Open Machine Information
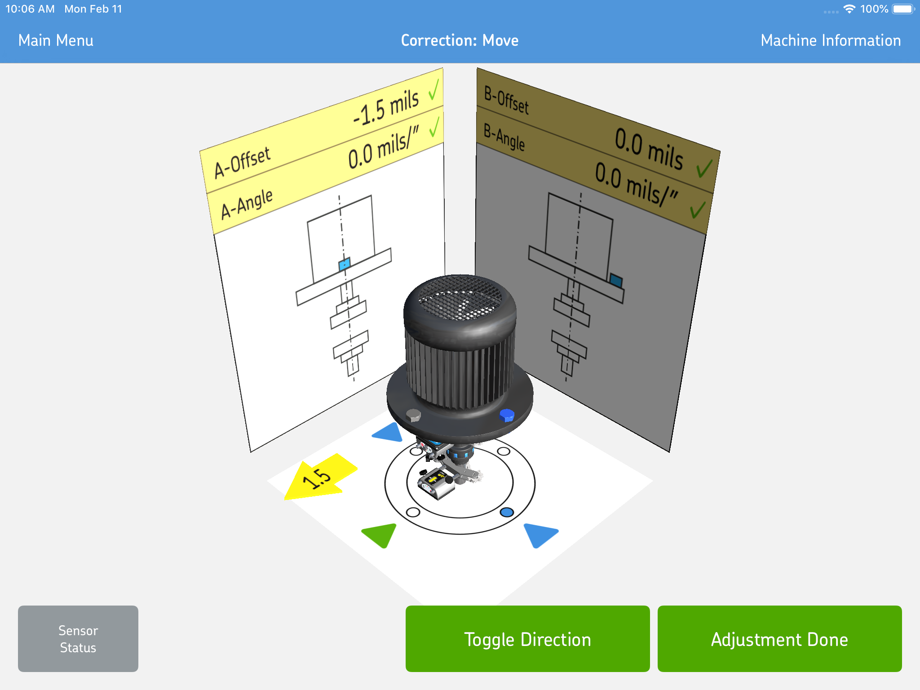This screenshot has width=920, height=690. coord(830,40)
